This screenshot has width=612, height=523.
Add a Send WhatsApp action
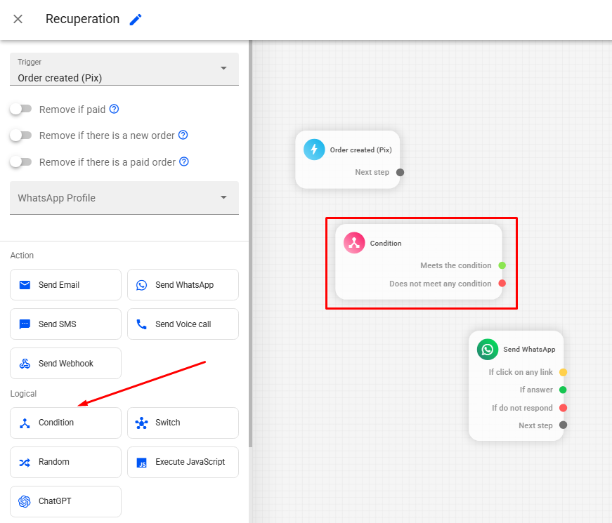click(x=183, y=285)
